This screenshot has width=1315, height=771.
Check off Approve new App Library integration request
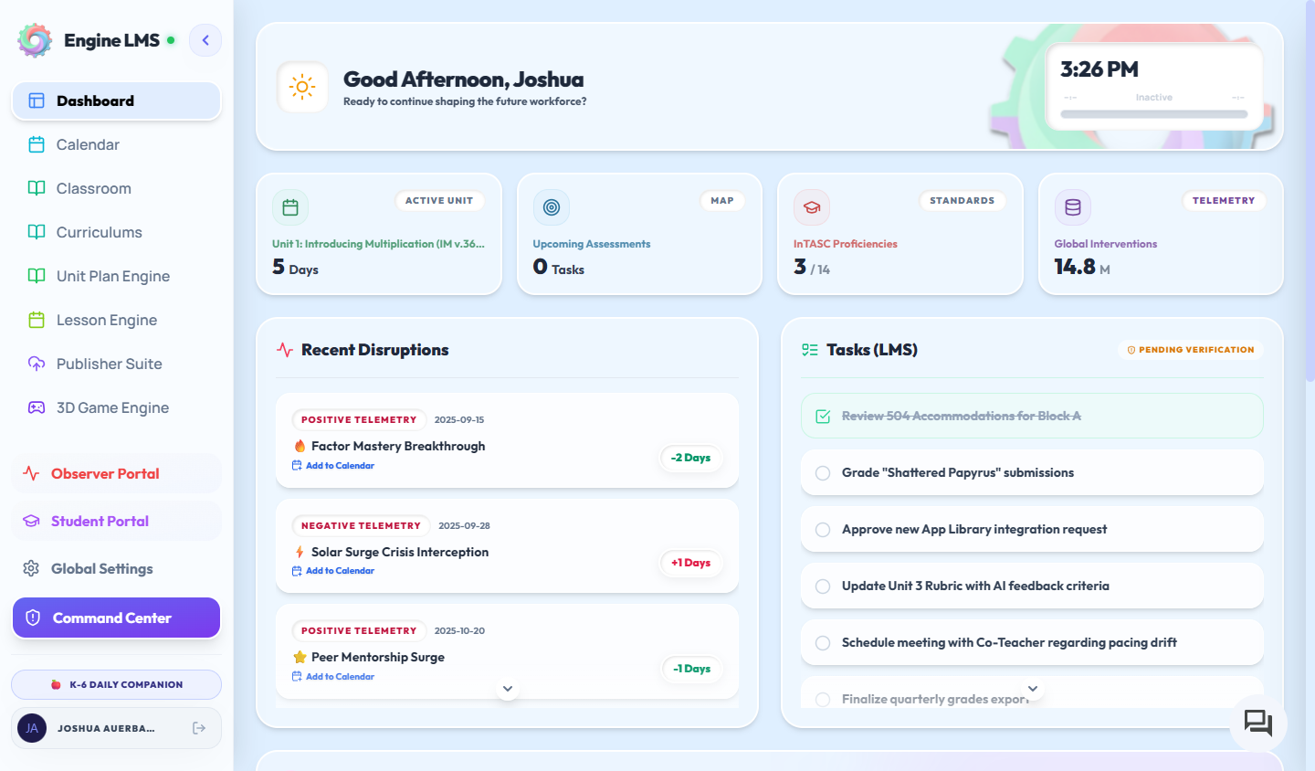pos(823,530)
